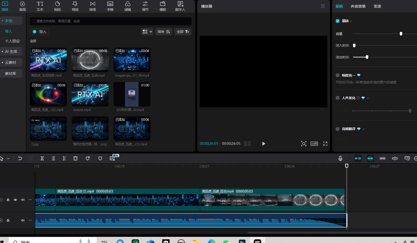Open player fullscreen icon
Image resolution: width=417 pixels, height=243 pixels.
click(325, 143)
